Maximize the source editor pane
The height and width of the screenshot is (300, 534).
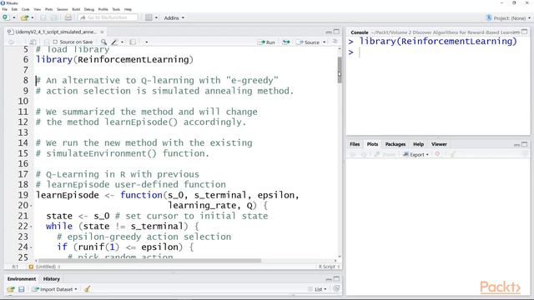tap(336, 32)
